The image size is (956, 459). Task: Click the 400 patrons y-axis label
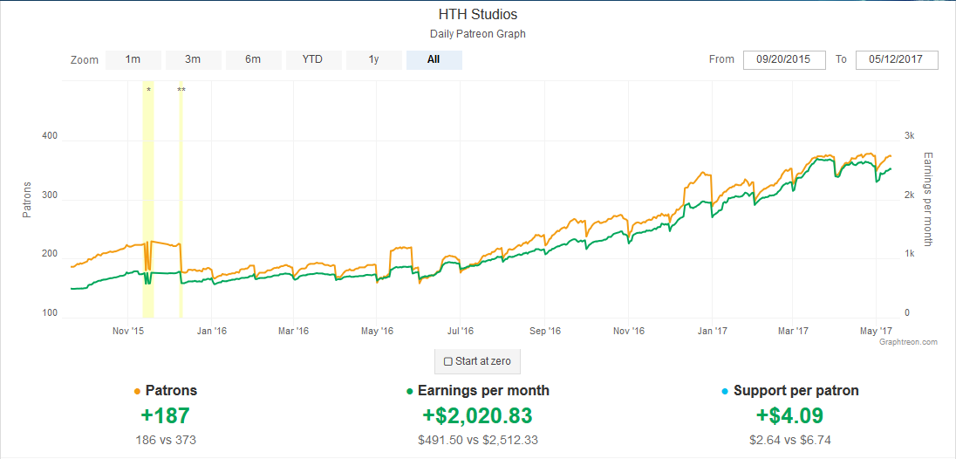pyautogui.click(x=50, y=136)
